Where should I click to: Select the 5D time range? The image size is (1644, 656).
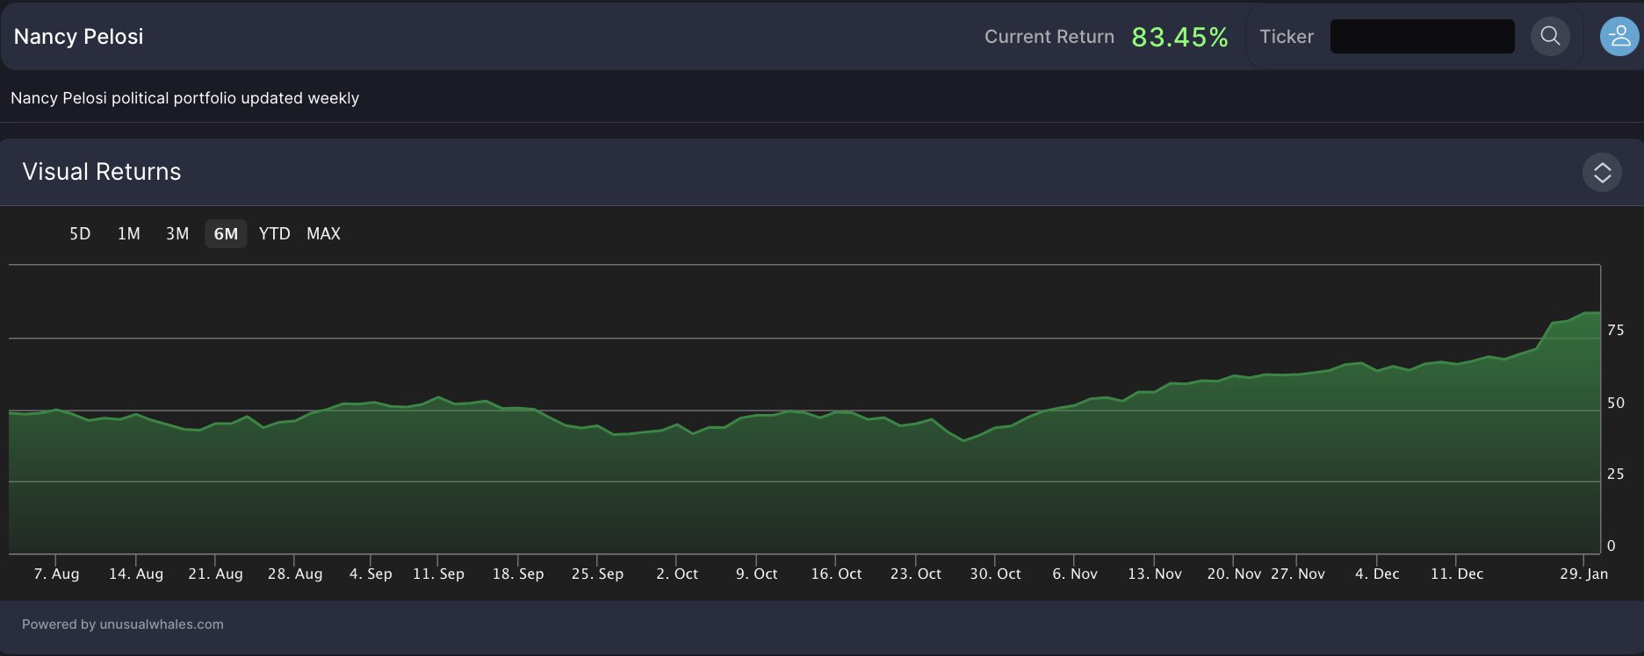[80, 233]
